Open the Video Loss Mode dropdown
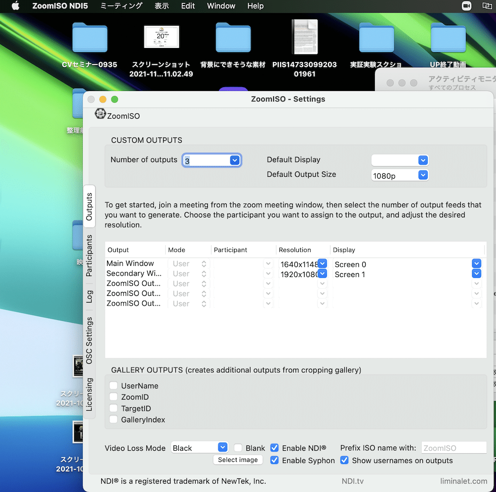Image resolution: width=496 pixels, height=492 pixels. [223, 447]
